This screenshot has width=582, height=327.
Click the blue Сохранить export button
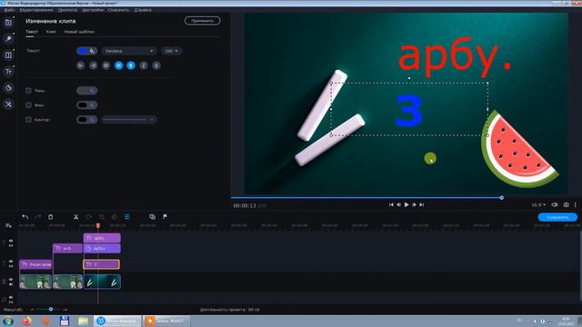pos(557,217)
